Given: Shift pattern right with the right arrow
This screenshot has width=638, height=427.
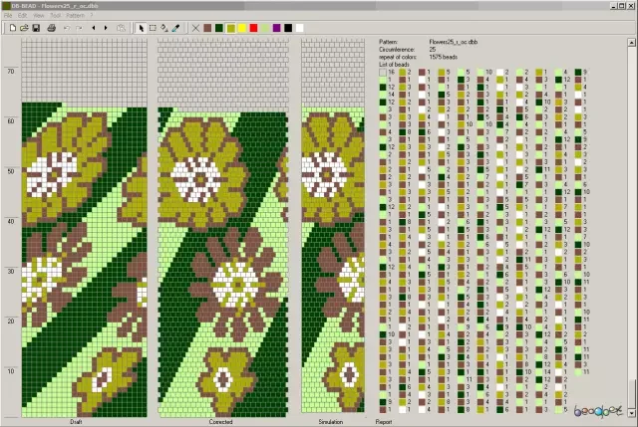Looking at the screenshot, I should tap(106, 28).
